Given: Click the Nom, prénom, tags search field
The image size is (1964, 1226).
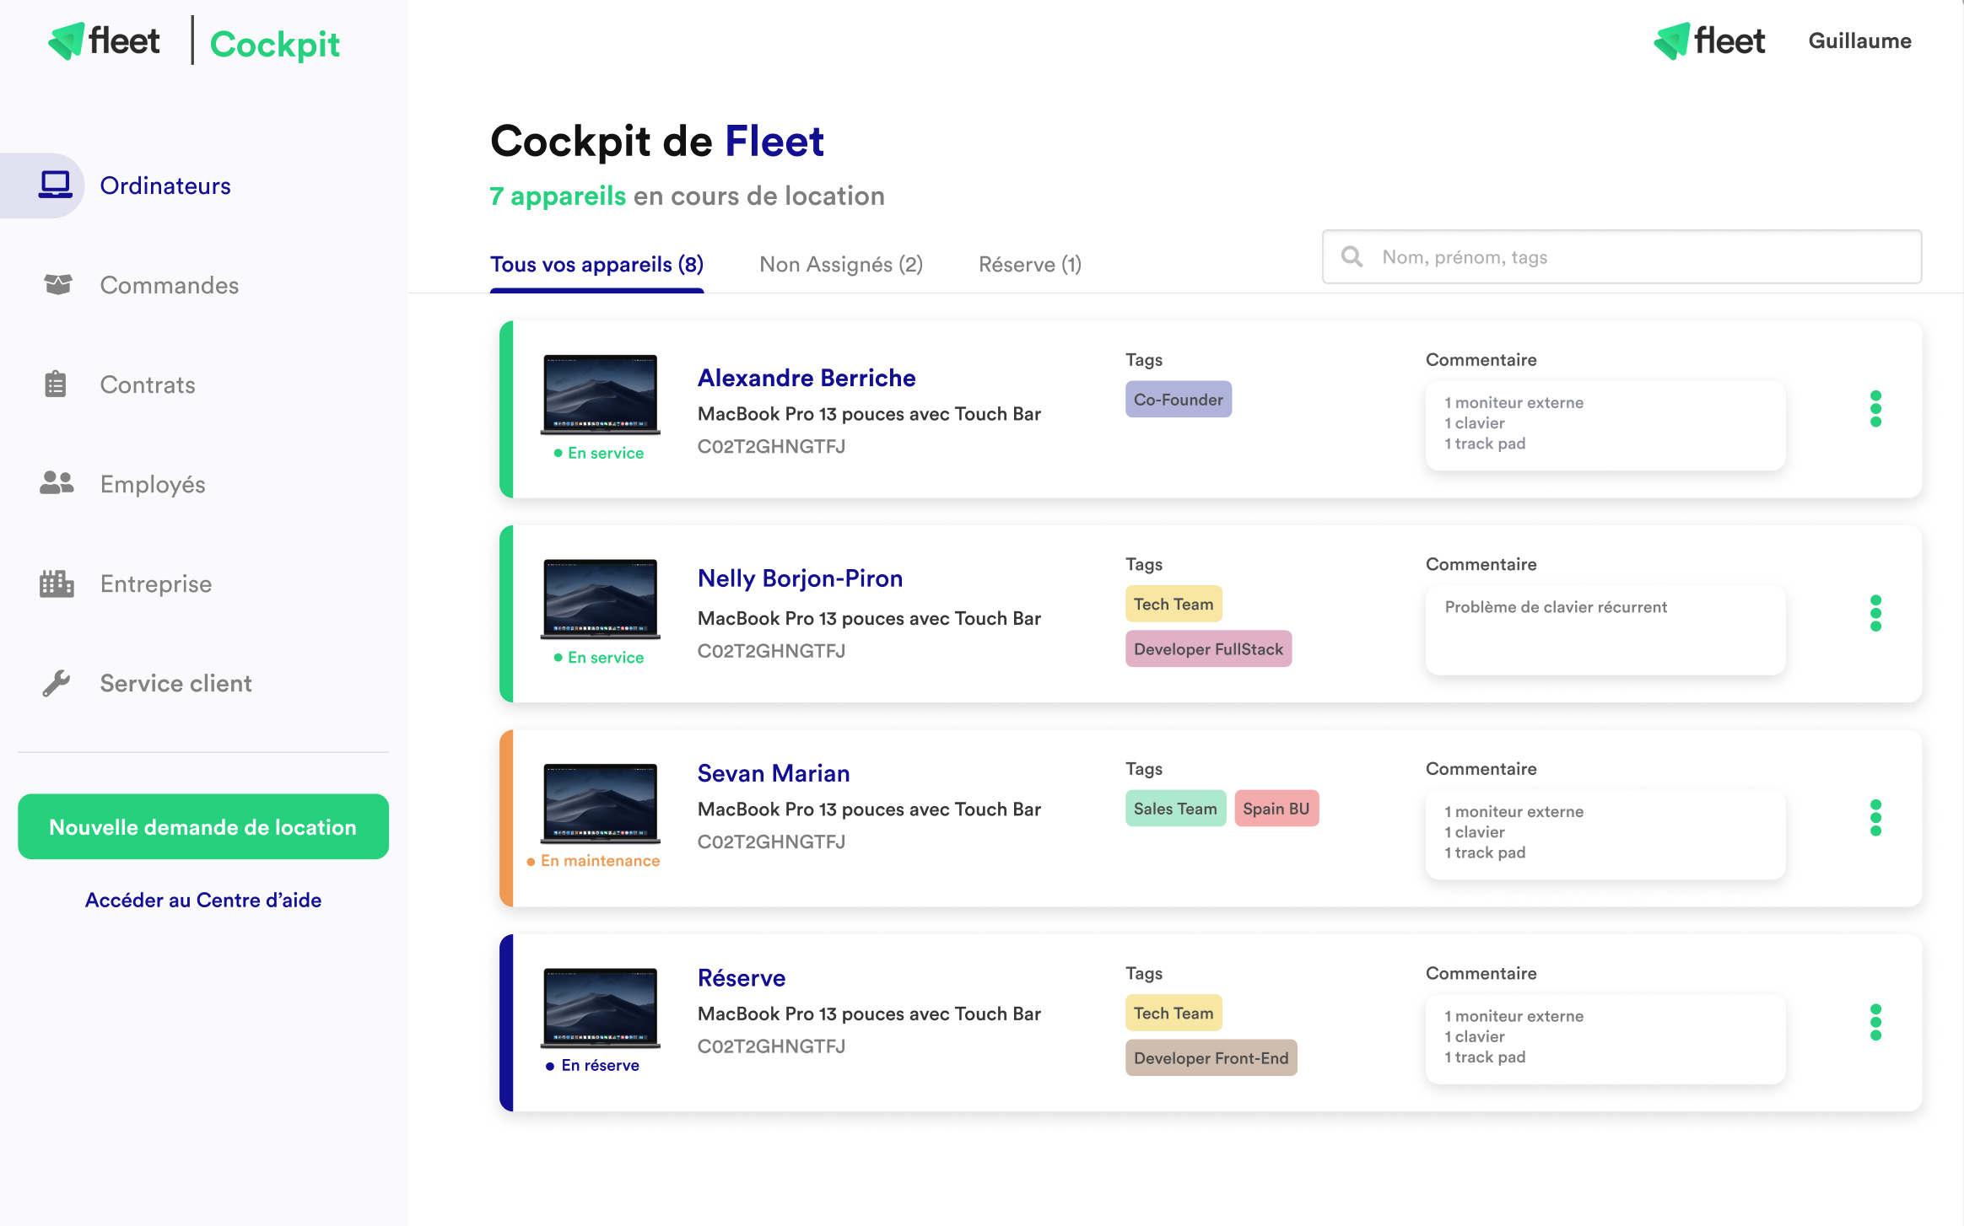Looking at the screenshot, I should 1621,256.
